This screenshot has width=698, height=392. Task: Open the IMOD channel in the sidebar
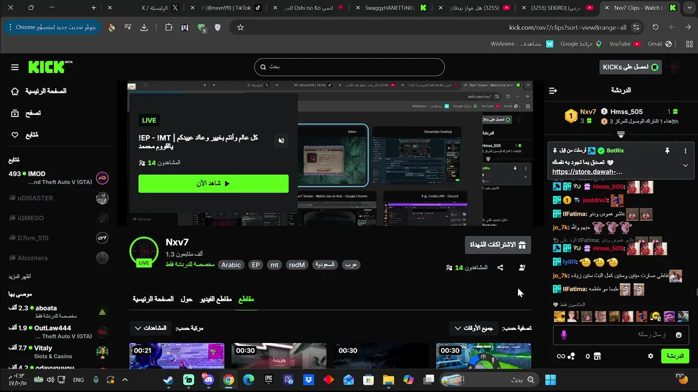tap(58, 178)
